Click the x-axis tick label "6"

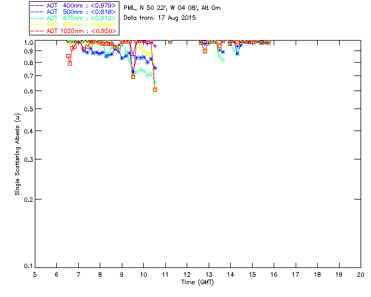[x=57, y=274]
